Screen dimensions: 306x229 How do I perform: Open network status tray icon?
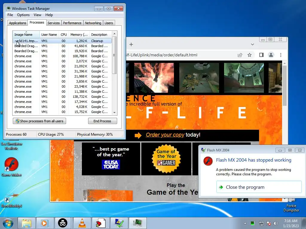coord(261,223)
